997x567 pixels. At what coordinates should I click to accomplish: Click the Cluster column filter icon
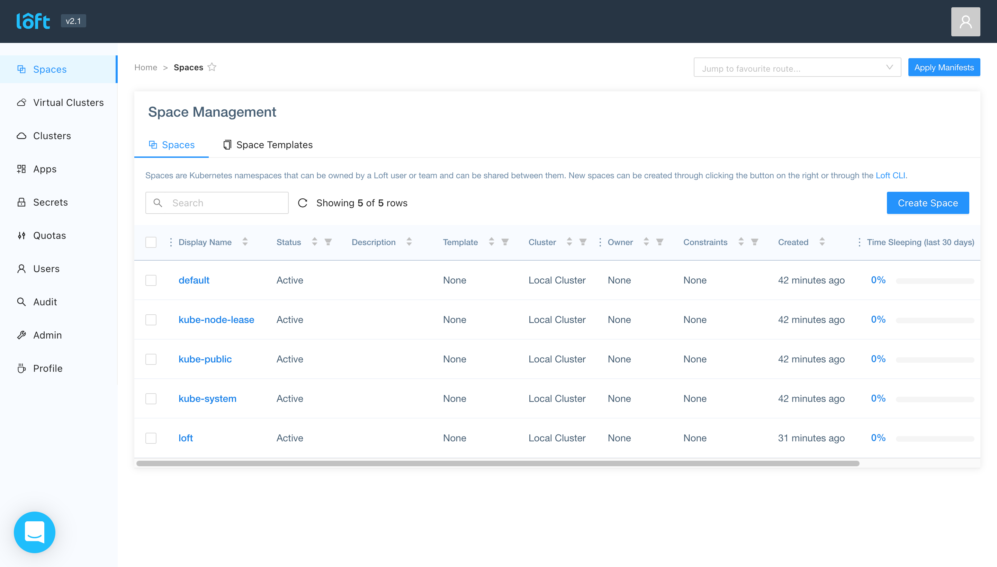(583, 242)
